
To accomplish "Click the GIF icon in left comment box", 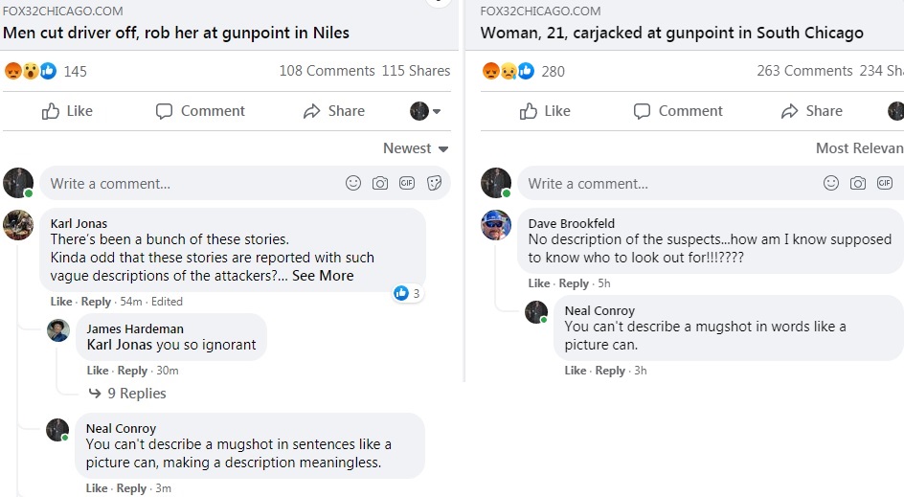I will point(407,183).
